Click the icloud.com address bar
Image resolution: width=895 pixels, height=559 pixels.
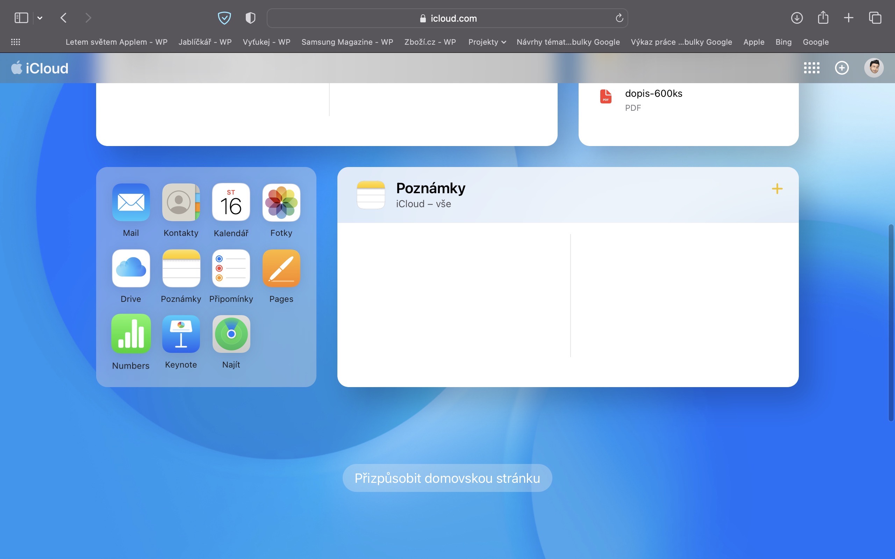coord(447,18)
